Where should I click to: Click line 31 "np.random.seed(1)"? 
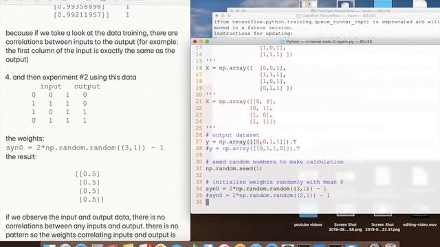click(x=234, y=169)
